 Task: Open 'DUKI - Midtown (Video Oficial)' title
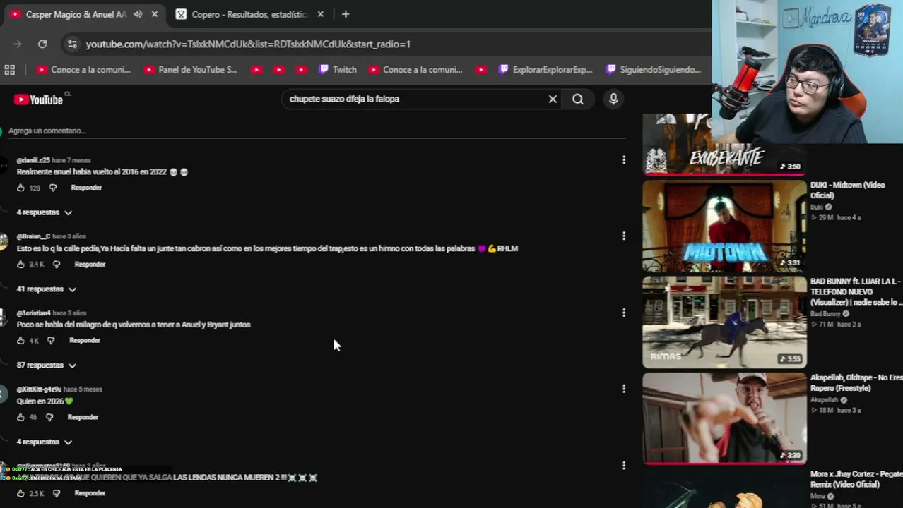(847, 190)
